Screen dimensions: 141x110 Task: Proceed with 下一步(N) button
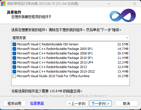tap(100, 103)
